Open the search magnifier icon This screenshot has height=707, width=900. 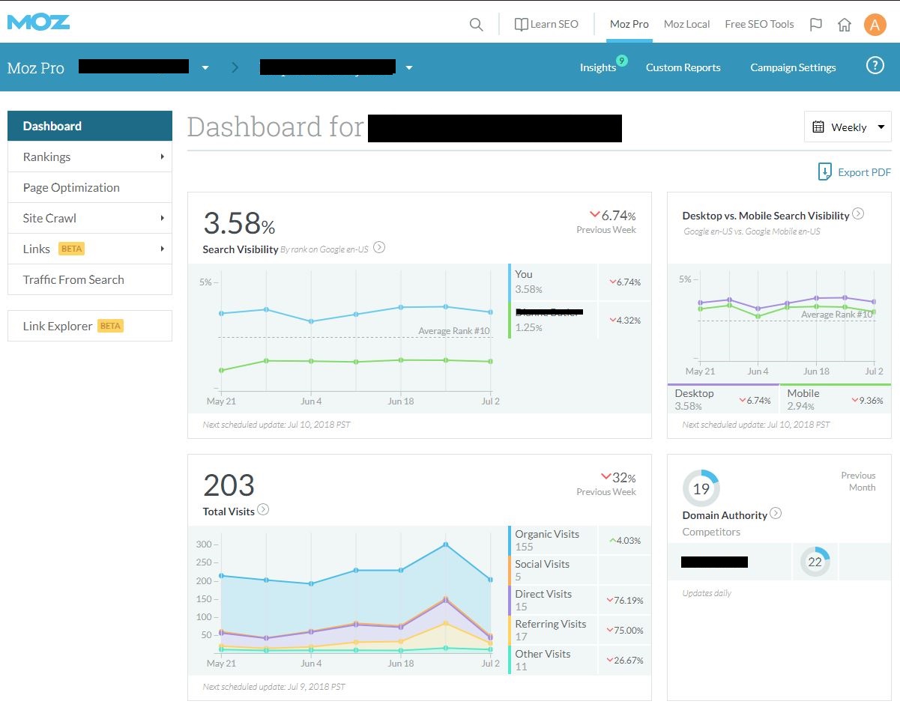pyautogui.click(x=476, y=24)
